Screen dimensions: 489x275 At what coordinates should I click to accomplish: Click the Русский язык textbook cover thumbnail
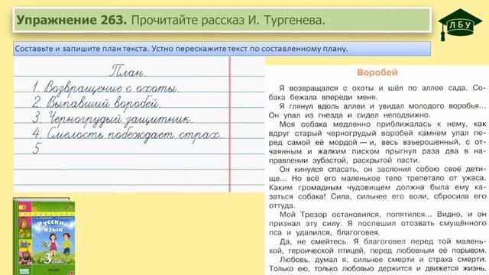point(44,236)
